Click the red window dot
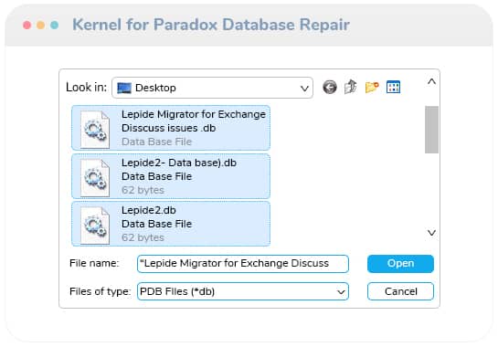 (x=27, y=25)
